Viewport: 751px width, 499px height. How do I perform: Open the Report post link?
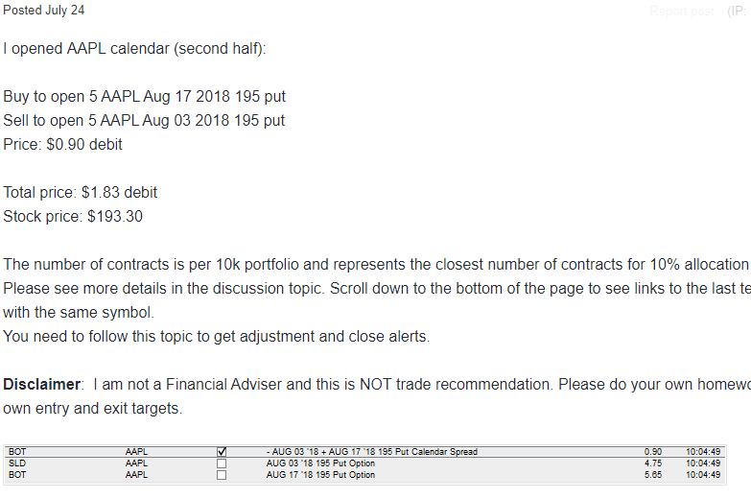coord(682,11)
